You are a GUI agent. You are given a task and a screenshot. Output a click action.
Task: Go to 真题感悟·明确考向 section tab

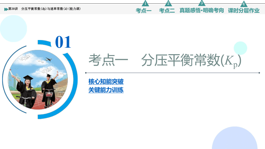202,10
